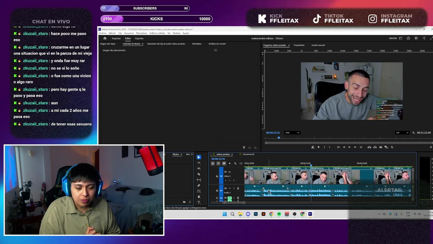433x244 pixels.
Task: Switch to Secuencia 02 timeline tab
Action: point(249,154)
